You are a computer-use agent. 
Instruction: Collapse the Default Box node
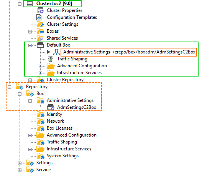pos(30,45)
